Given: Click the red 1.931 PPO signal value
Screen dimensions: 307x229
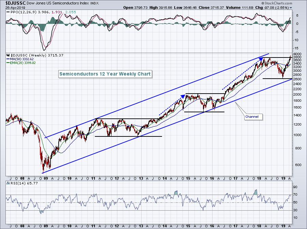Looking at the screenshot, I should click(x=57, y=12).
